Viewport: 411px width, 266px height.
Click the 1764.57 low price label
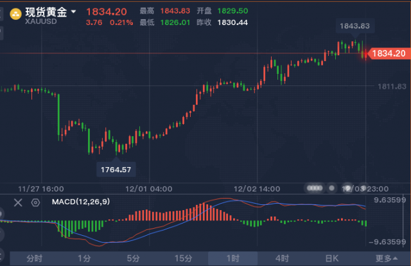116,170
